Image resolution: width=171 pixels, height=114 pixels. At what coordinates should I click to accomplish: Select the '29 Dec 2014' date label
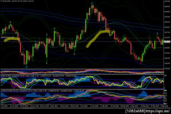tap(74, 106)
